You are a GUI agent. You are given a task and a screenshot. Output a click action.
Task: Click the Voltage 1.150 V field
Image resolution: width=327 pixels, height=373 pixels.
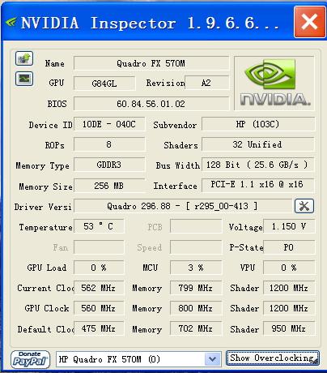(289, 226)
